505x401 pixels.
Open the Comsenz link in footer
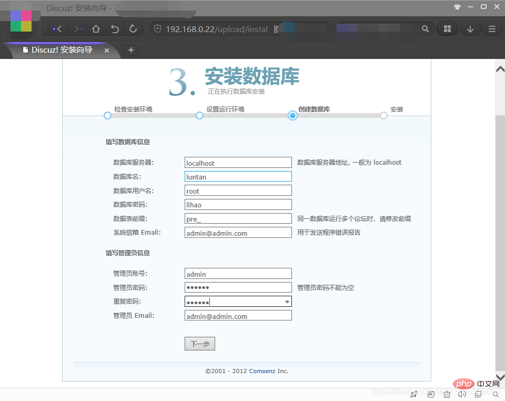point(262,371)
